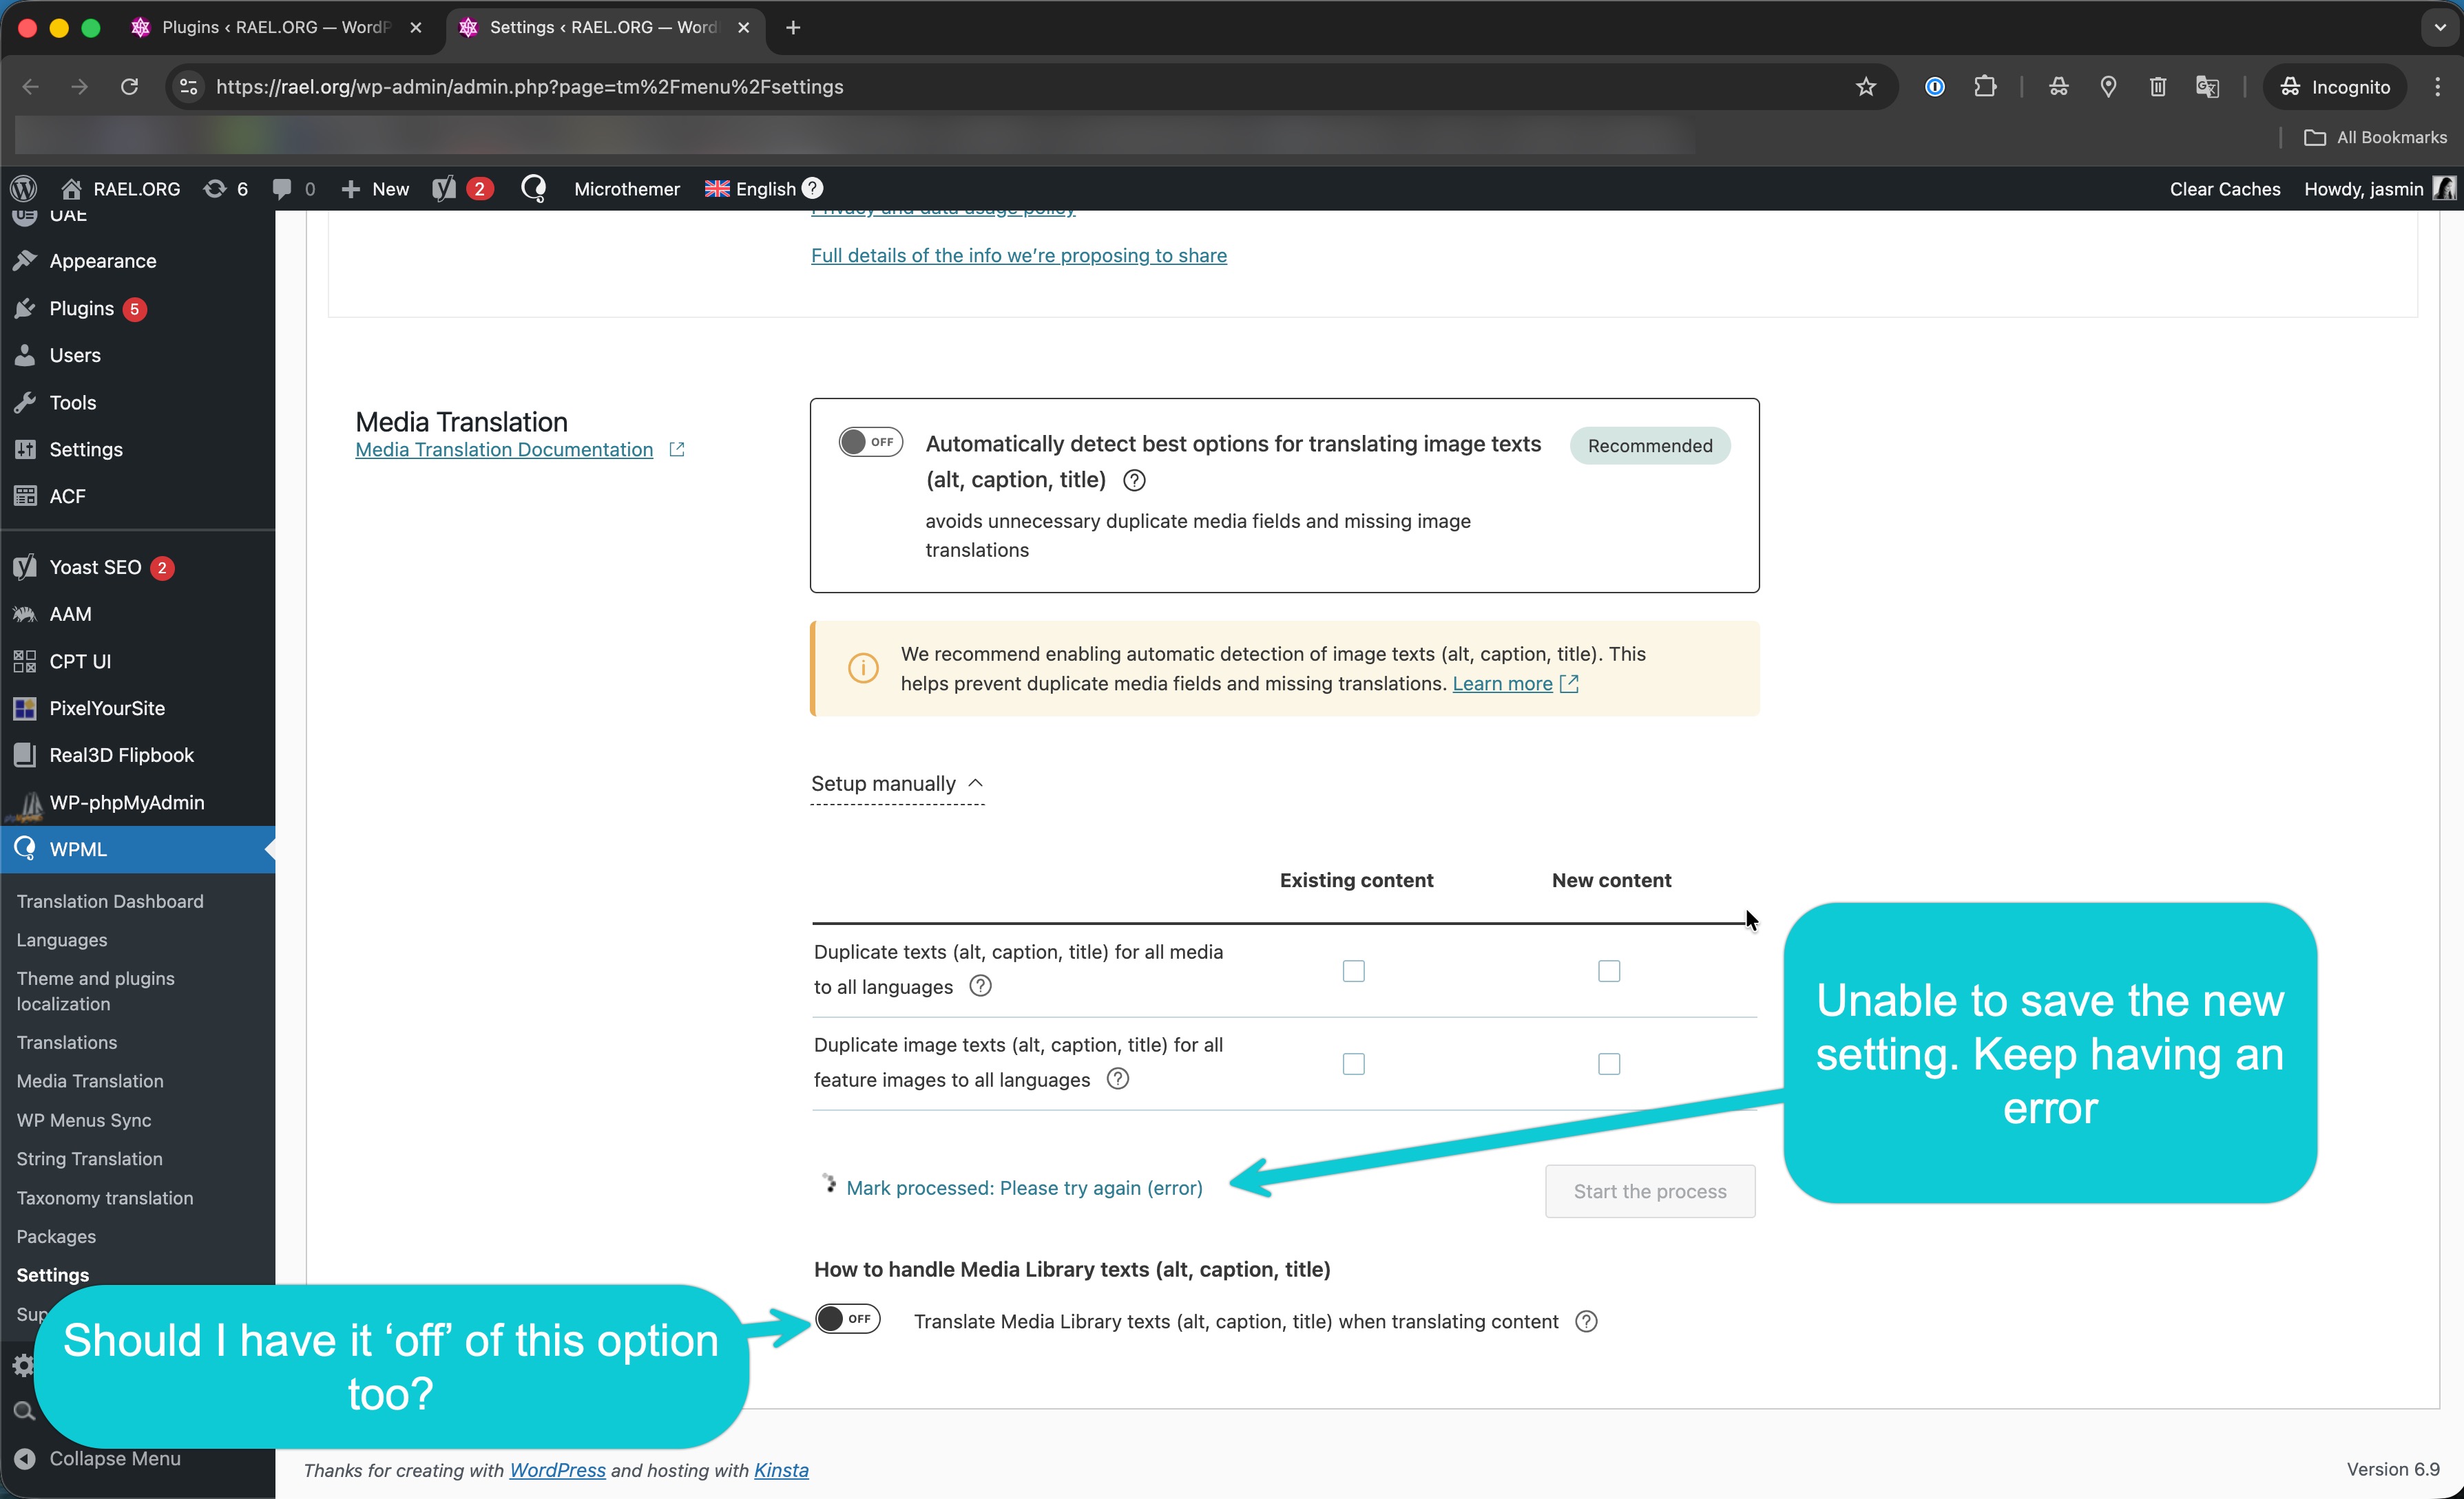Image resolution: width=2464 pixels, height=1499 pixels.
Task: Check existing content box for duplicate all media texts
Action: click(1353, 971)
